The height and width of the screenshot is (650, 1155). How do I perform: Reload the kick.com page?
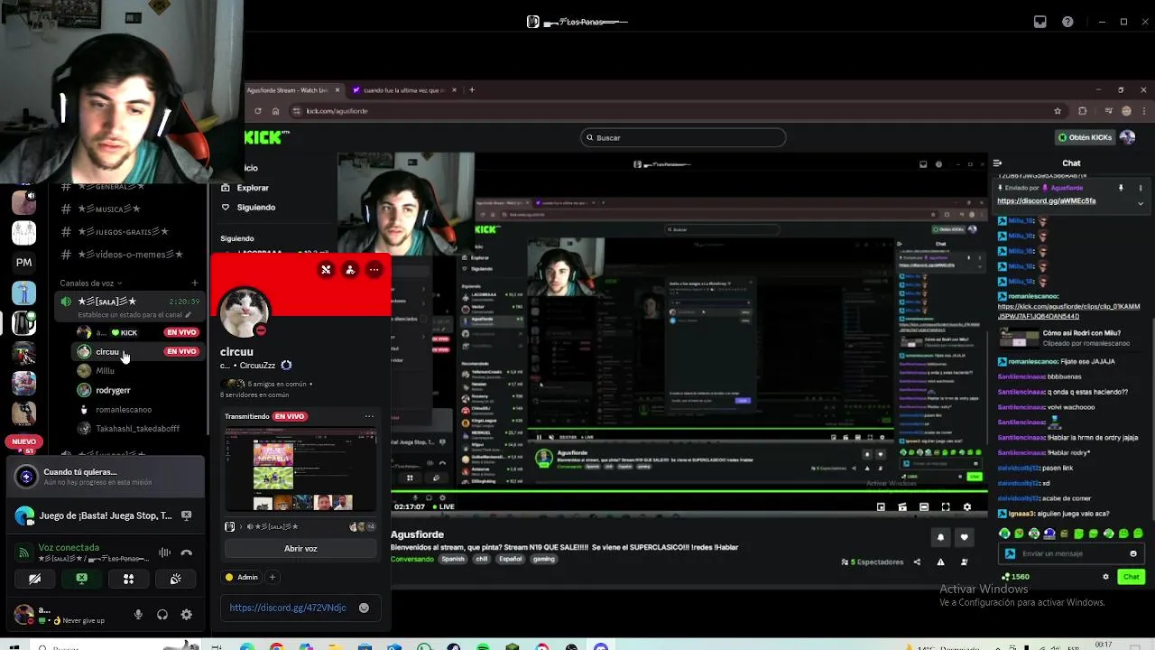(x=258, y=111)
